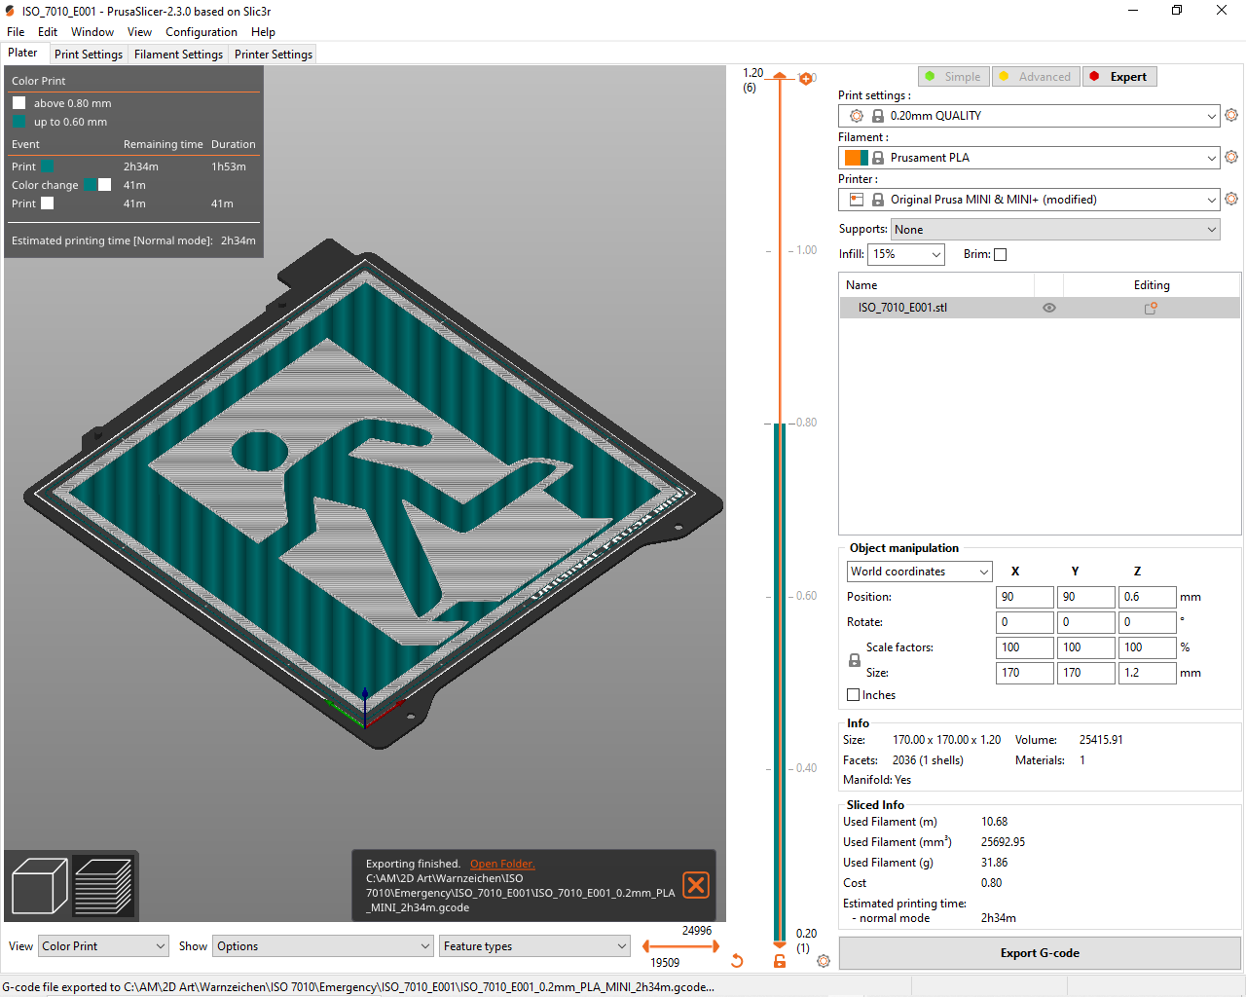The image size is (1246, 997).
Task: Open the Supports dropdown
Action: (x=1055, y=230)
